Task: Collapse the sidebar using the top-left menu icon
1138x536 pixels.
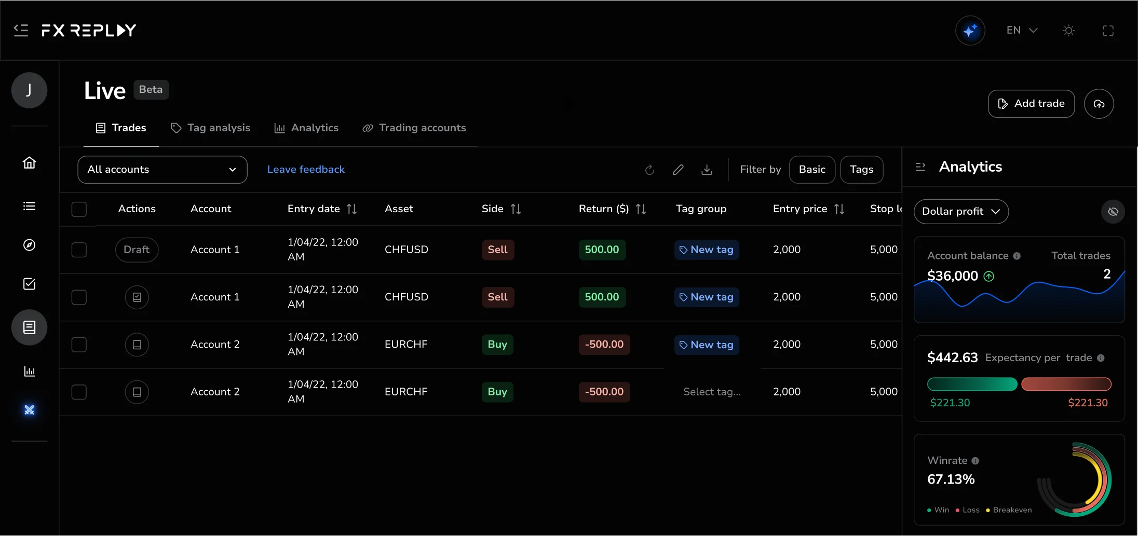Action: click(21, 31)
